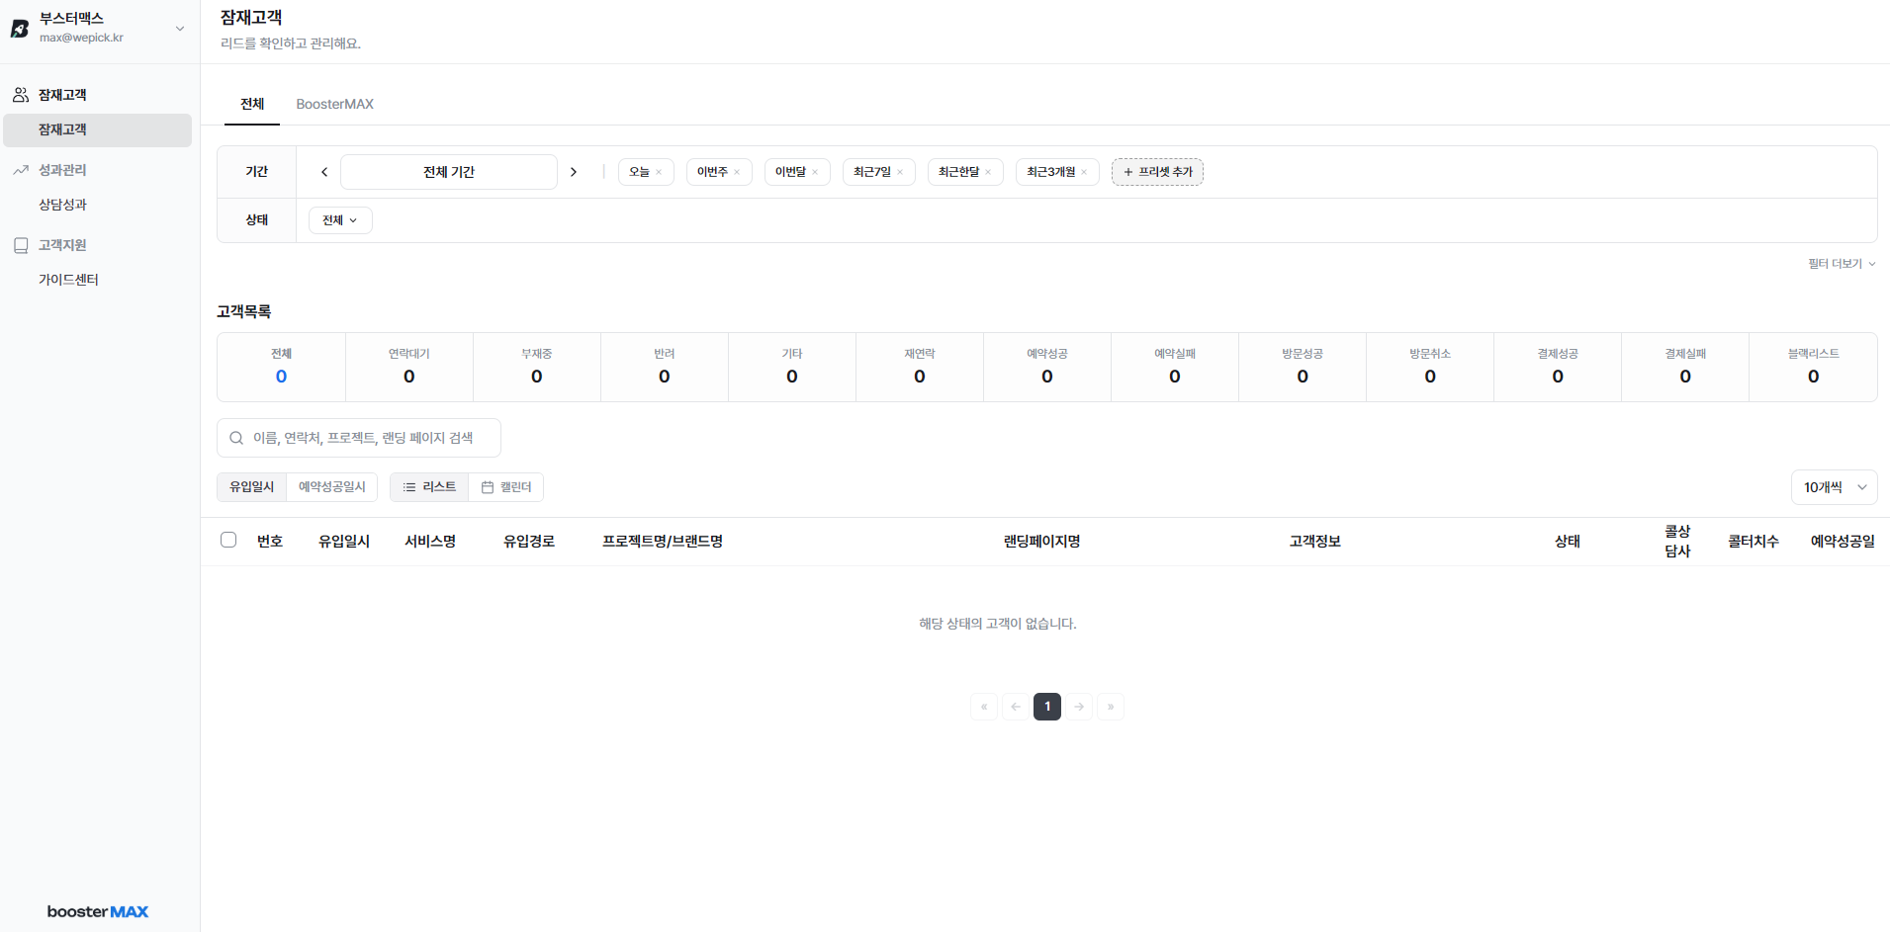
Task: Click the + 프리셋 추가 button
Action: point(1157,172)
